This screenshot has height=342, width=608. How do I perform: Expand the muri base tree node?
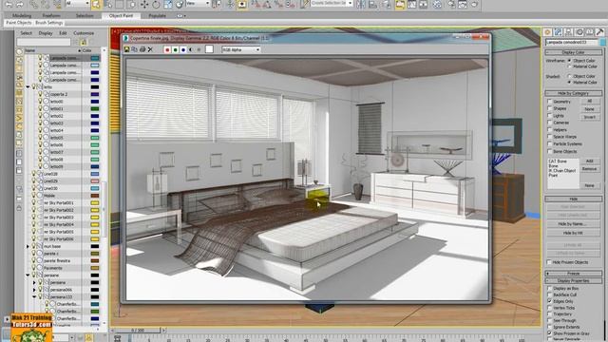pos(28,246)
